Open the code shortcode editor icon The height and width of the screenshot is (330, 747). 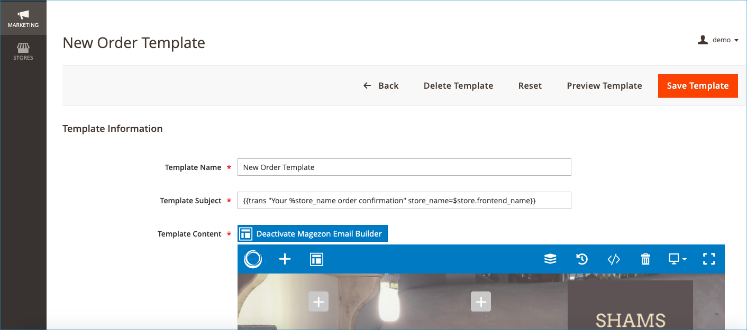[614, 259]
